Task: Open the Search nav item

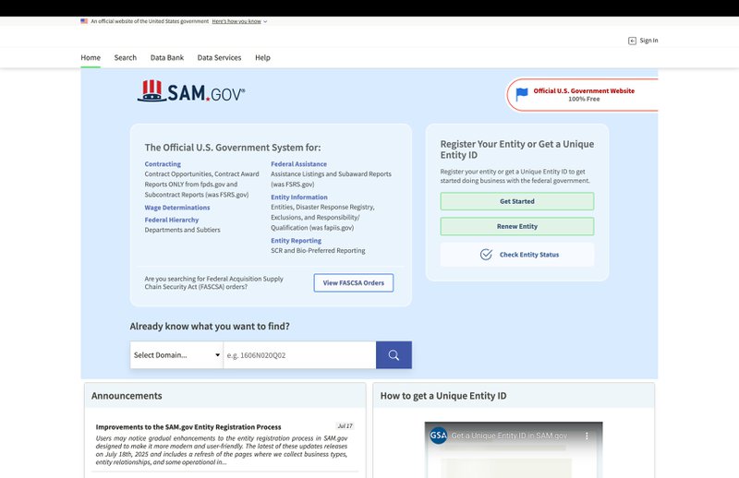Action: [x=126, y=57]
